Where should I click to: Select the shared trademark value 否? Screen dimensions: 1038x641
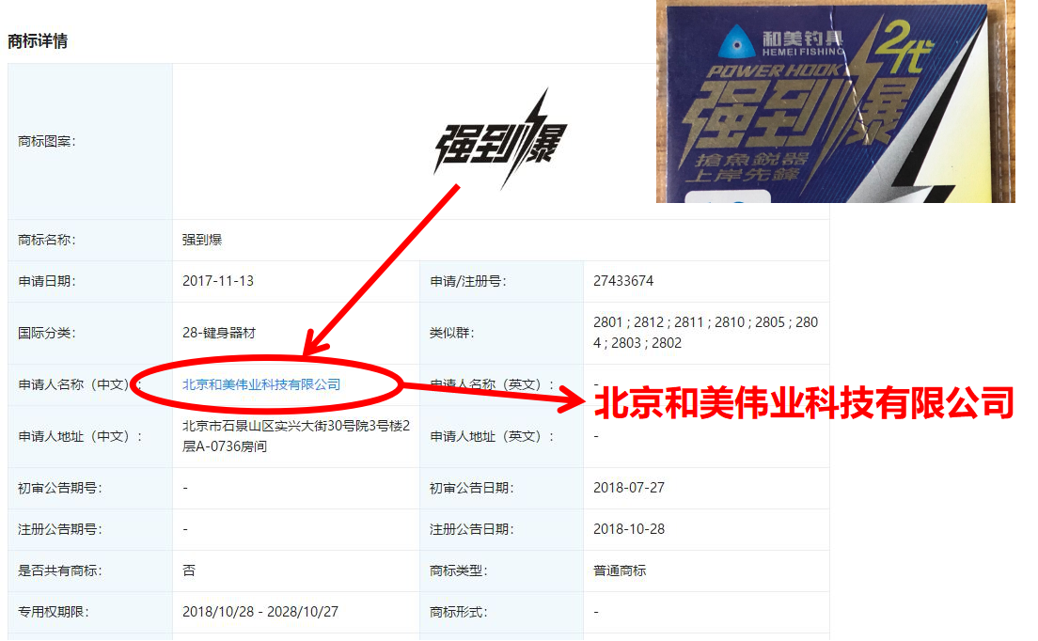coord(189,571)
